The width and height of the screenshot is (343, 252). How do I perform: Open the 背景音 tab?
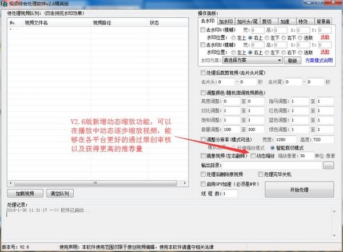(x=323, y=22)
